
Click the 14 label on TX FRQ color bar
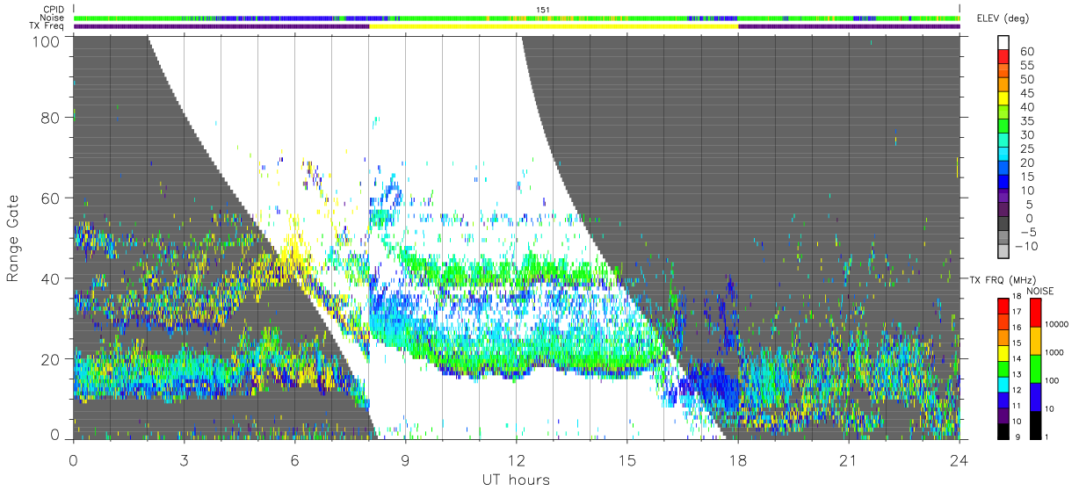(x=1017, y=360)
